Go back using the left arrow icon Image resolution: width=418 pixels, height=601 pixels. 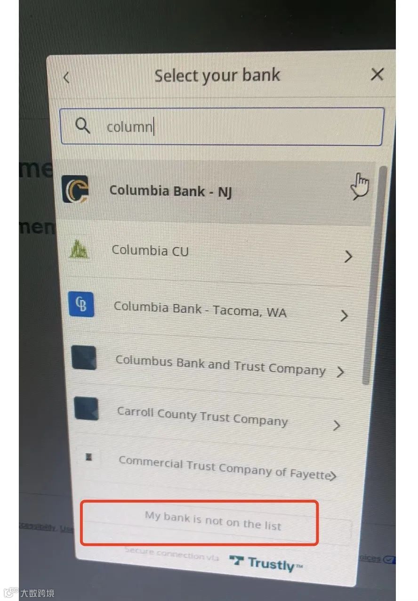66,78
